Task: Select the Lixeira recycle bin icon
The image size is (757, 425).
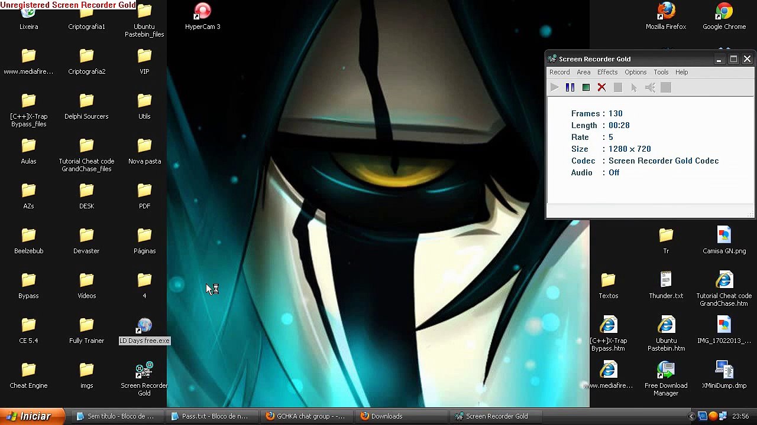Action: pos(28,18)
